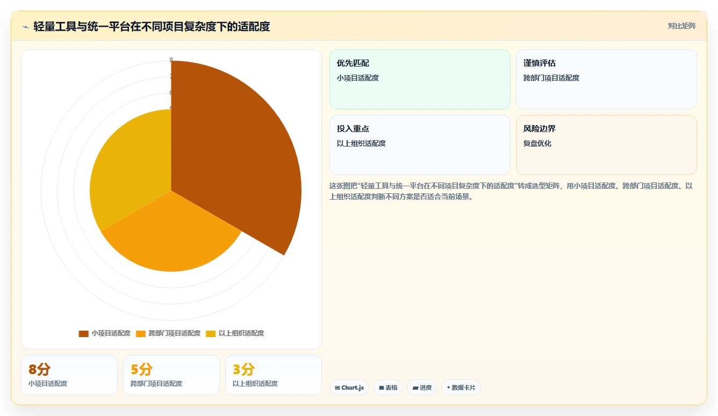
Task: Click the 小项目适配度 legend label text
Action: coord(111,333)
